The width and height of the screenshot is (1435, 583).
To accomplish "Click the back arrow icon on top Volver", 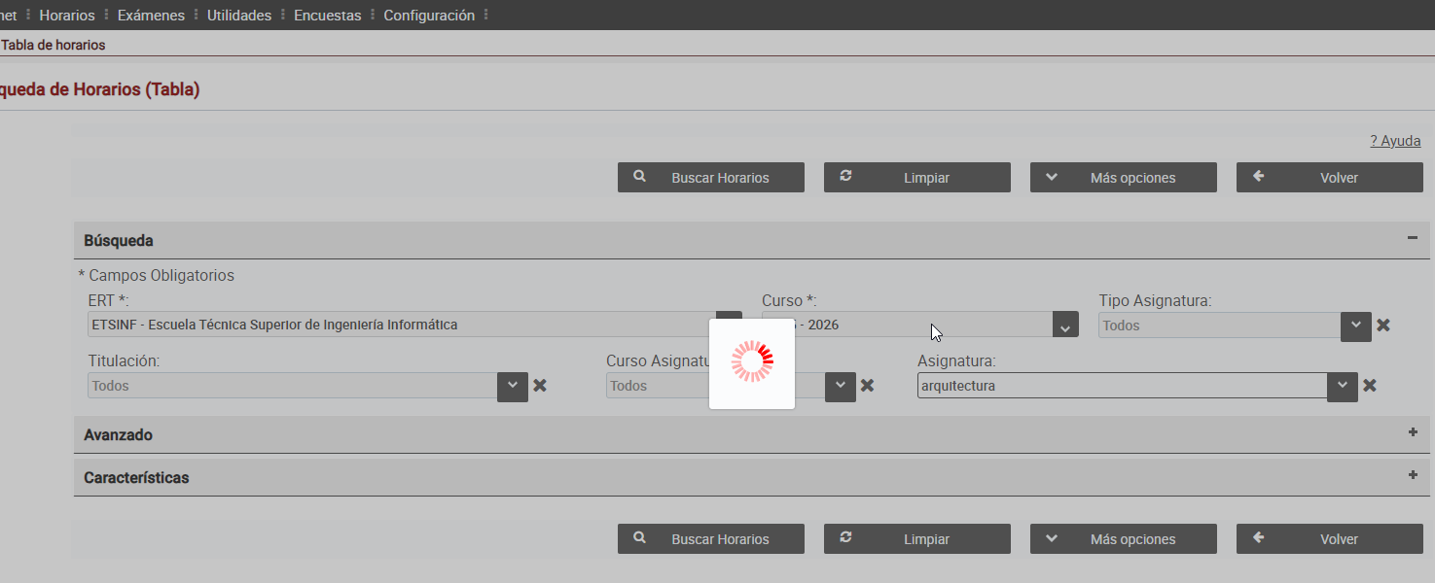I will (1258, 177).
